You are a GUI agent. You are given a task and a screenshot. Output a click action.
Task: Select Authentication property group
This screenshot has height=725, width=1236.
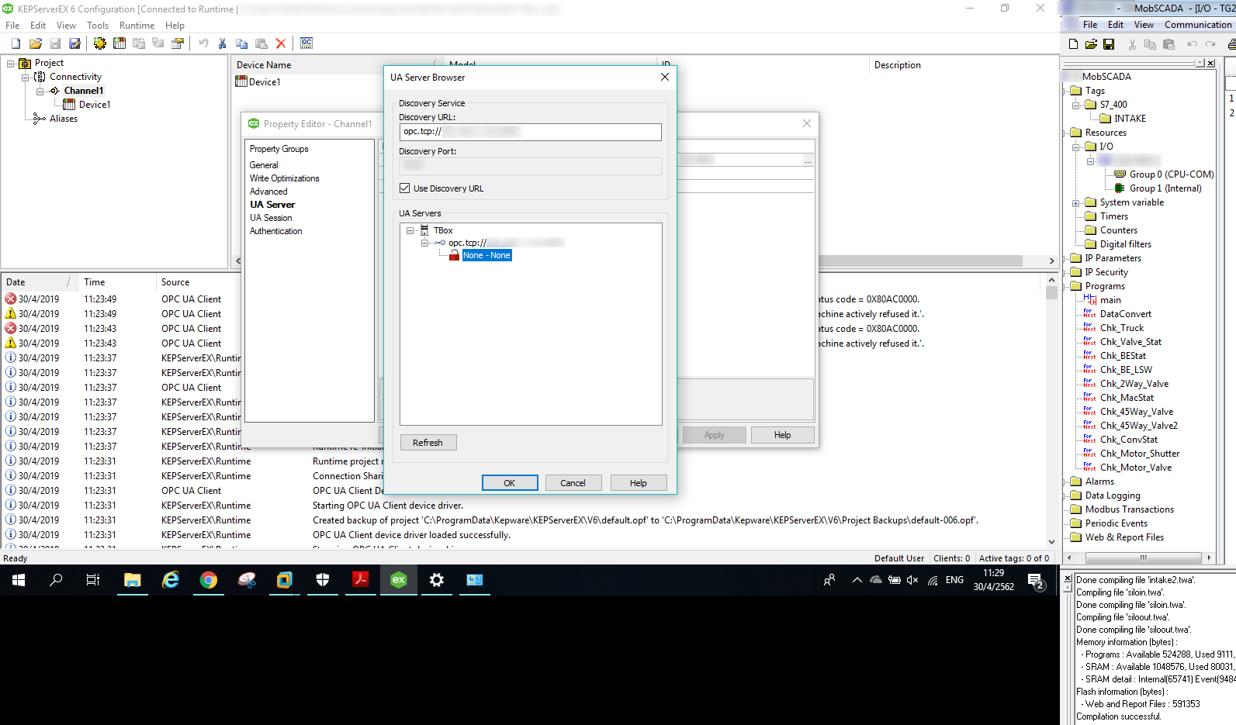click(276, 231)
